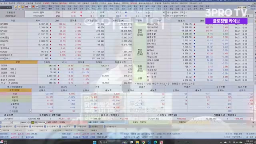Viewport: 256px width, 144px height.
Task: Click the KODEX200 value 95,915
Action: tap(45, 52)
